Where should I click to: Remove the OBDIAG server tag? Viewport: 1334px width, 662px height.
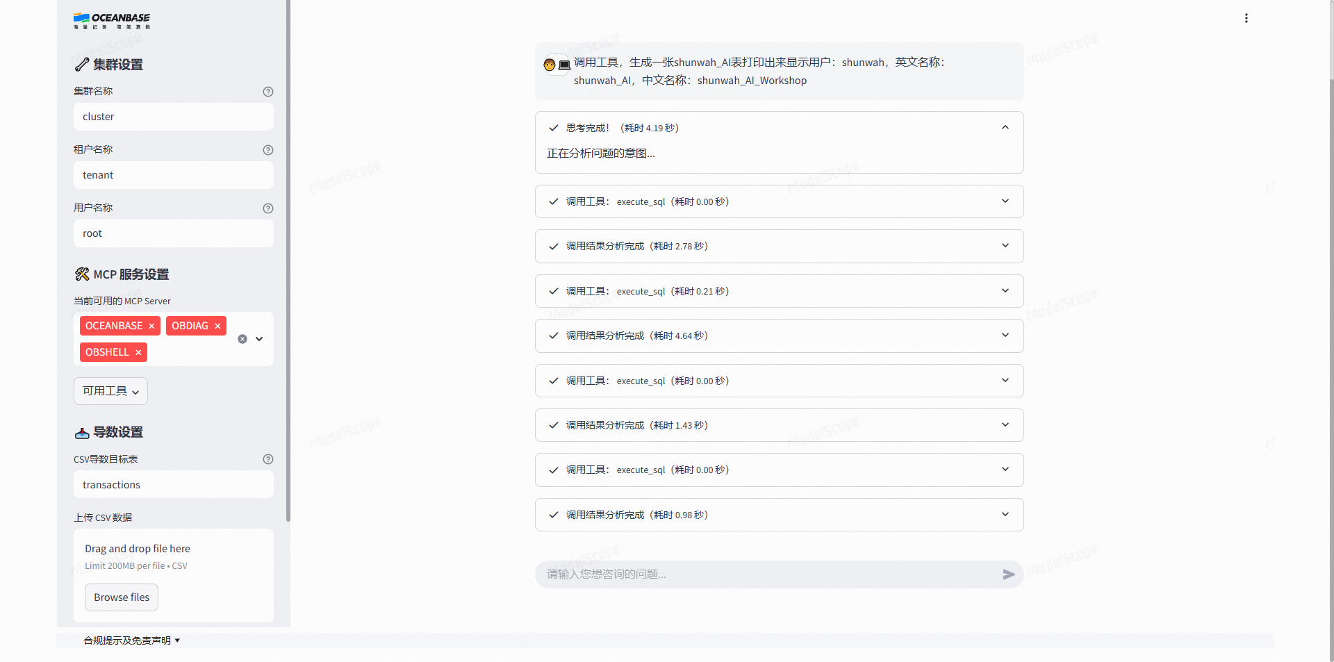(217, 326)
